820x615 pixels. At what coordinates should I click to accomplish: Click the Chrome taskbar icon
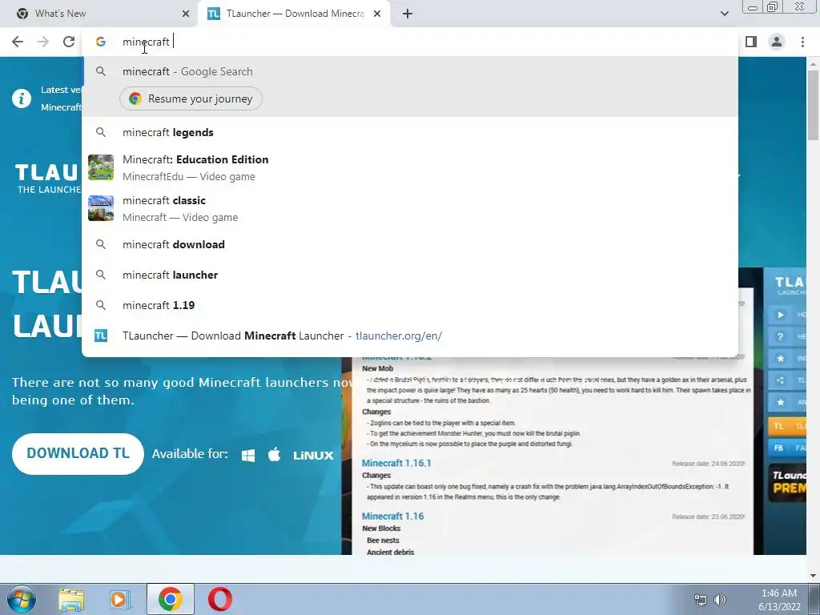click(x=170, y=599)
